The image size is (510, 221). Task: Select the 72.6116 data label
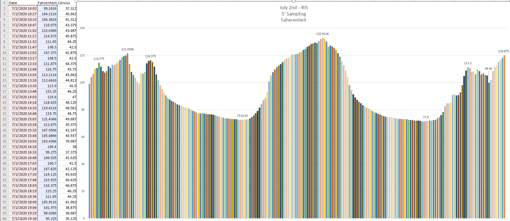[242, 116]
